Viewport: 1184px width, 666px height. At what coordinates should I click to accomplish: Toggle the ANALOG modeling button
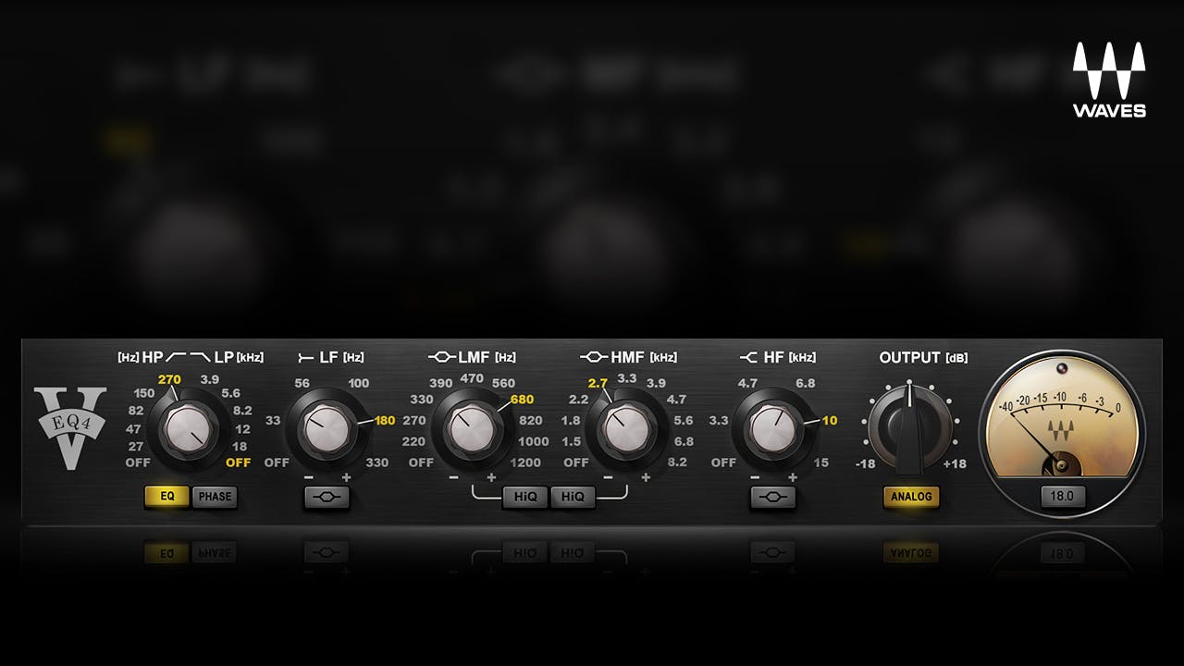[912, 497]
